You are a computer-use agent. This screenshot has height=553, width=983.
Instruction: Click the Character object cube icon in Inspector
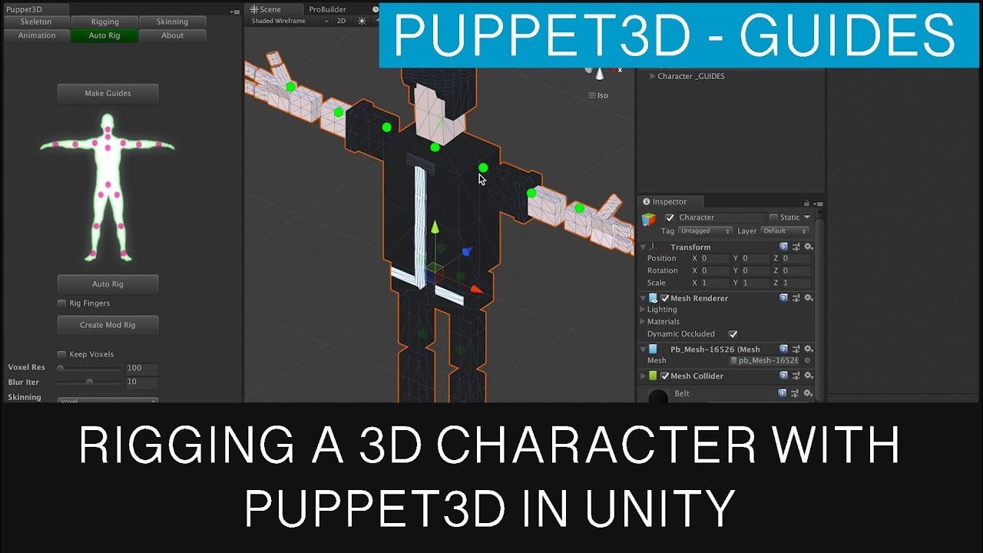[649, 219]
